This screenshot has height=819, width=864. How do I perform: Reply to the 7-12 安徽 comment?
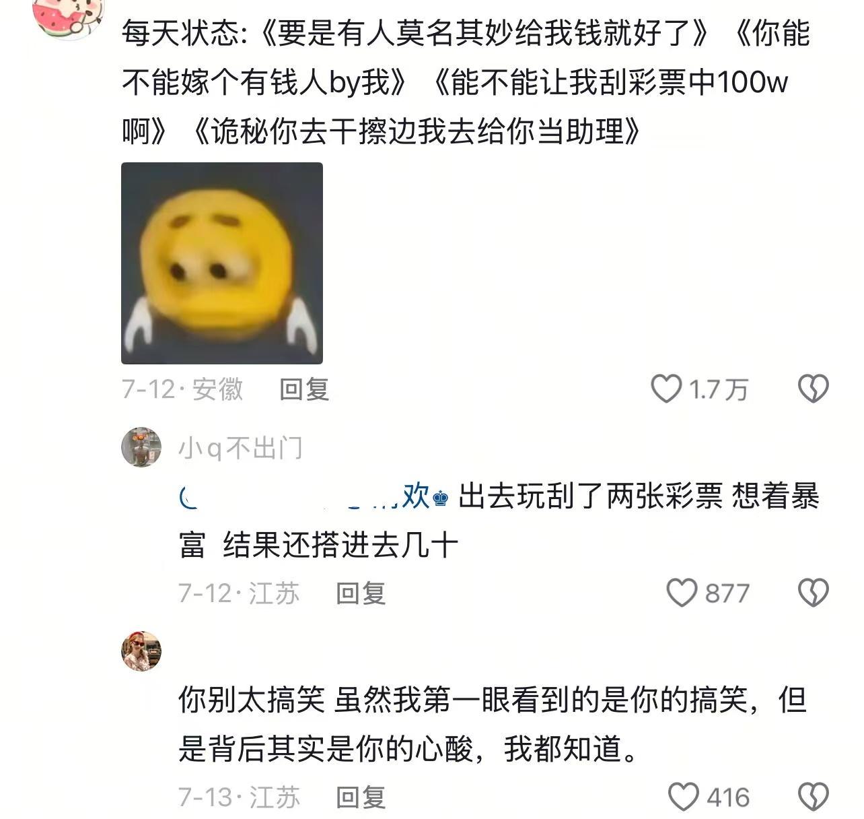[304, 389]
